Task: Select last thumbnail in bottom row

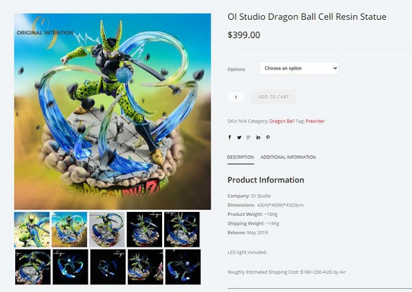Action: (x=183, y=267)
